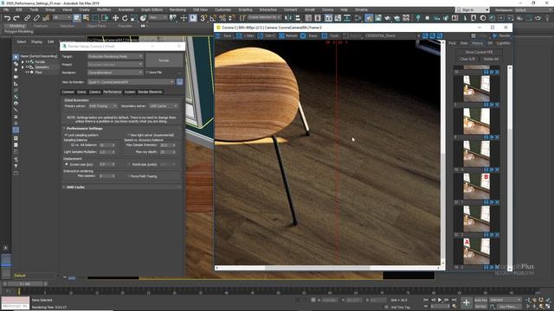Switch to the Render Elements tab

[150, 92]
